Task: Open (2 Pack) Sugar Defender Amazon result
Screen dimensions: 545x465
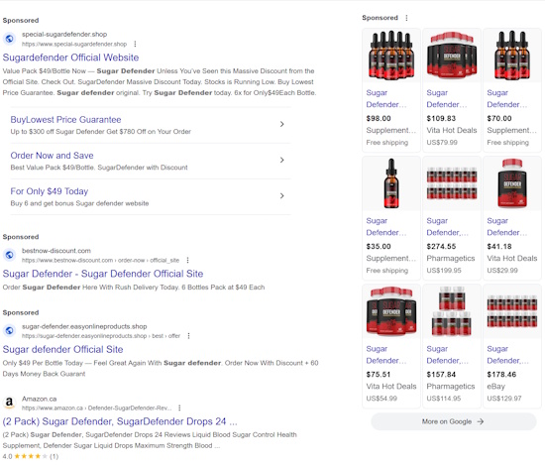Action: (120, 421)
